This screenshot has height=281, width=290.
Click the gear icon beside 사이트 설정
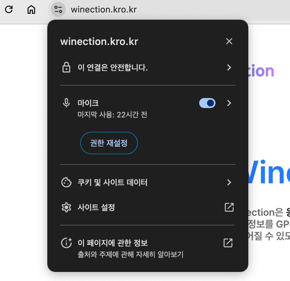(66, 207)
